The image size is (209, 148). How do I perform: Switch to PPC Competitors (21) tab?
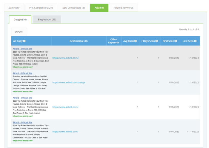click(x=41, y=8)
